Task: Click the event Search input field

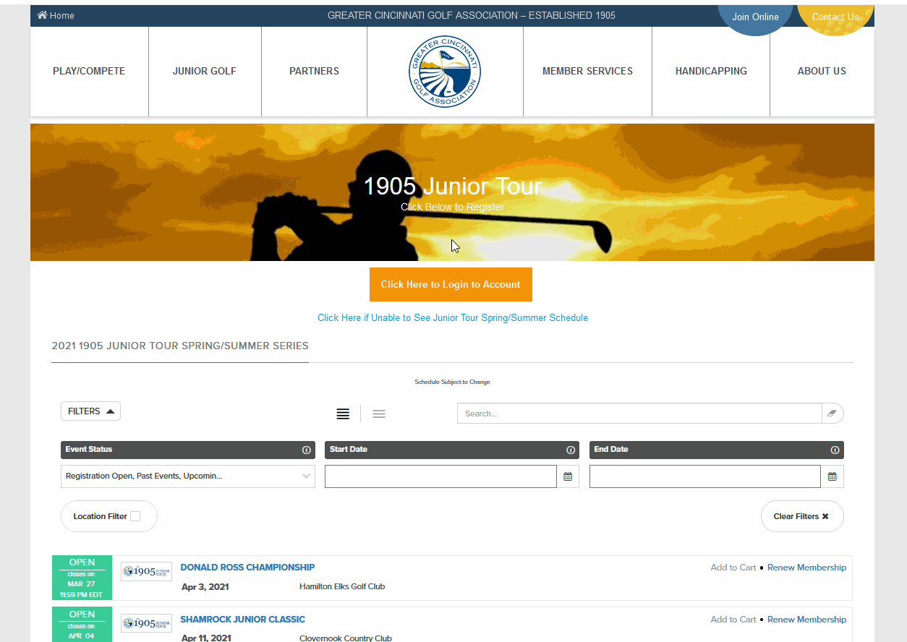Action: 639,414
